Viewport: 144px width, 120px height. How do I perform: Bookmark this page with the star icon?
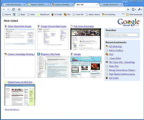(x=19, y=9)
